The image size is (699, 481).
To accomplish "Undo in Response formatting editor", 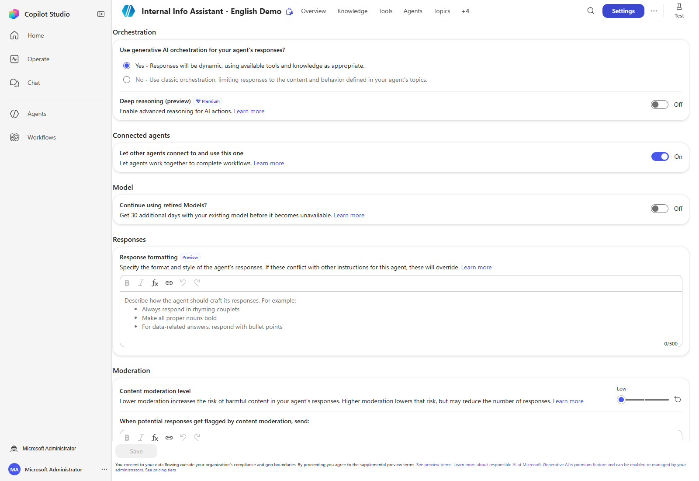I will click(183, 283).
